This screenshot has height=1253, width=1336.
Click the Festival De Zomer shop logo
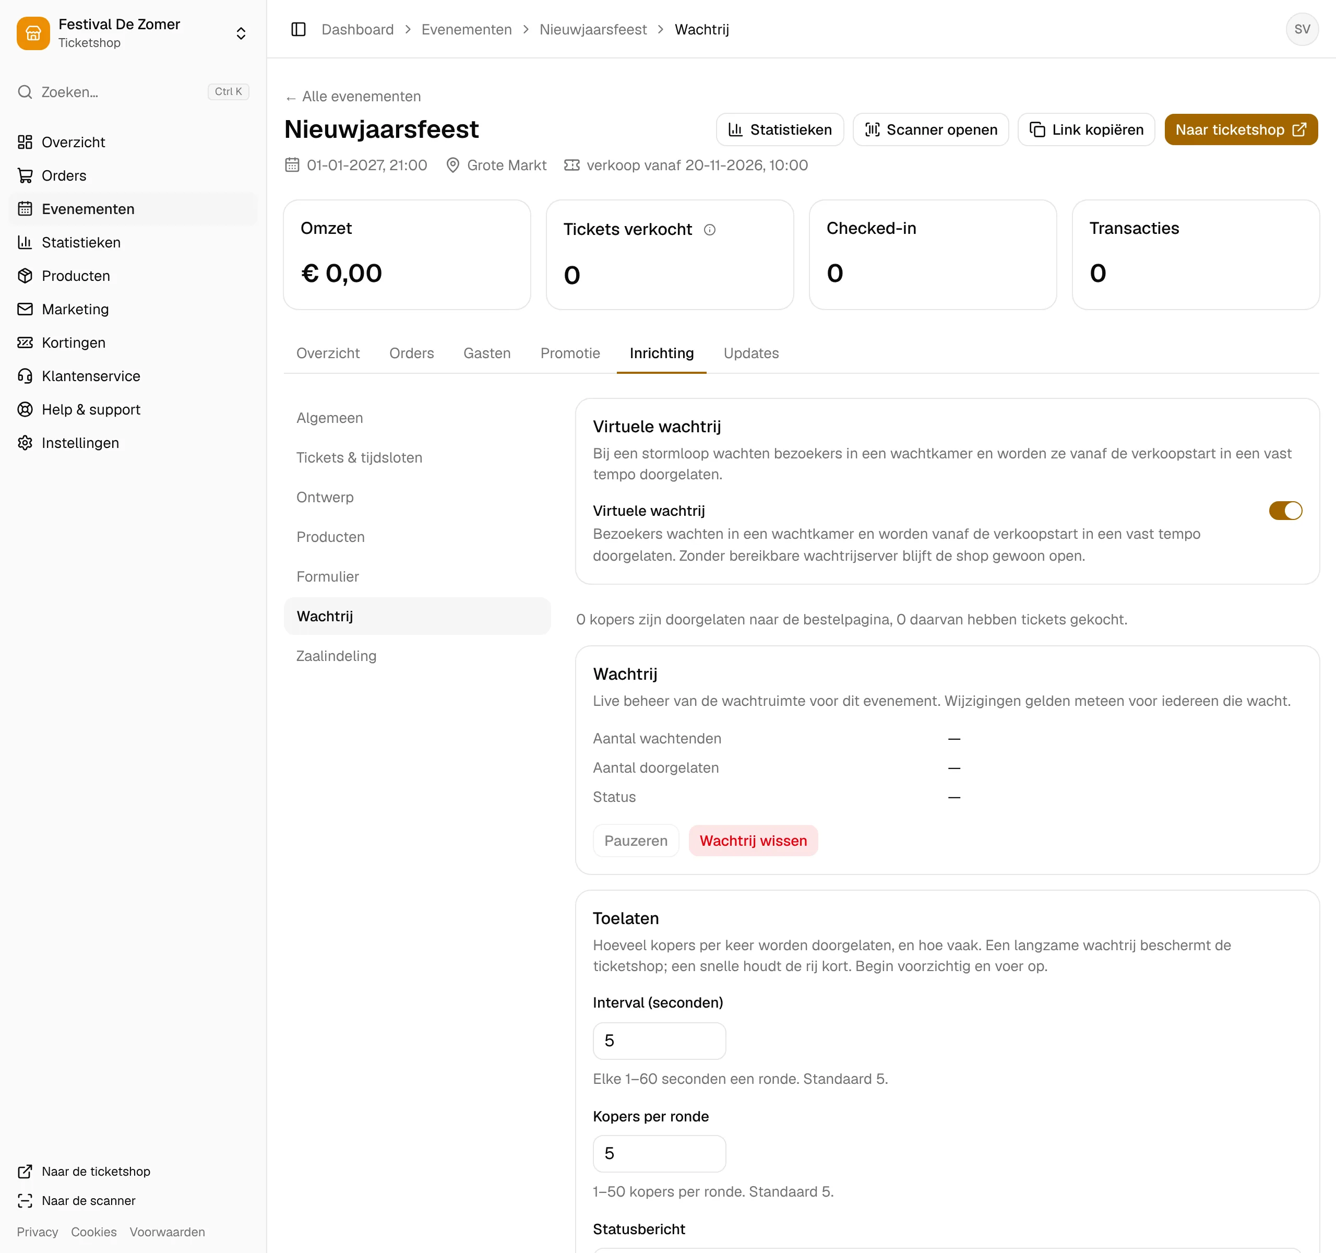33,33
